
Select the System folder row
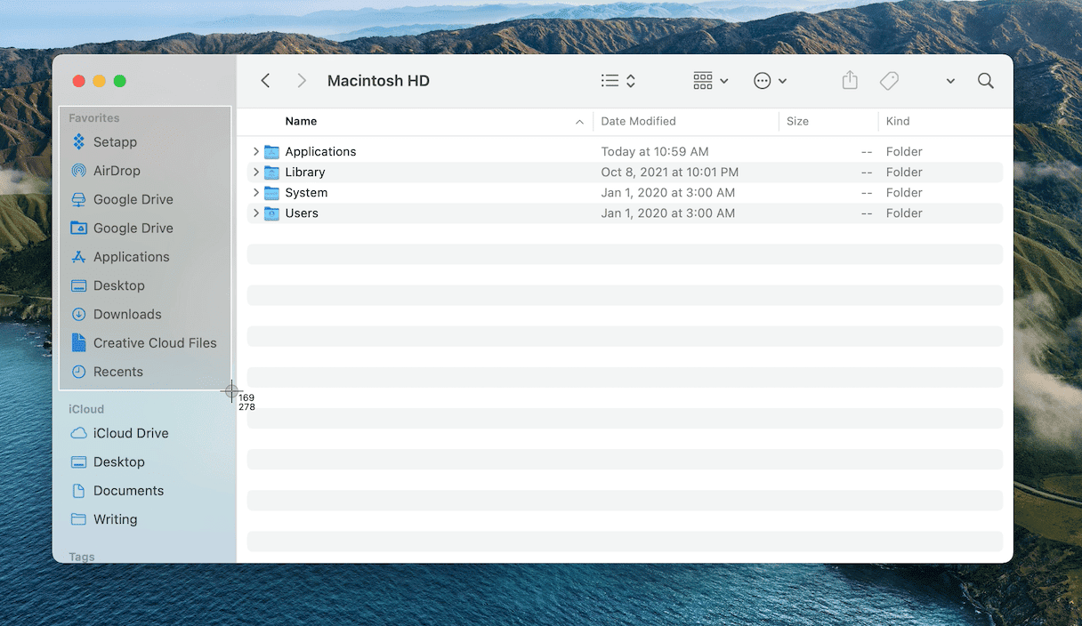306,193
